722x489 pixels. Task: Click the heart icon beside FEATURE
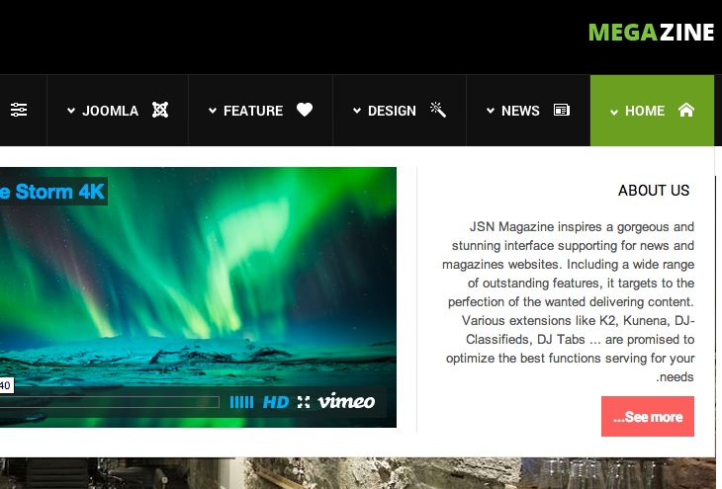coord(305,110)
